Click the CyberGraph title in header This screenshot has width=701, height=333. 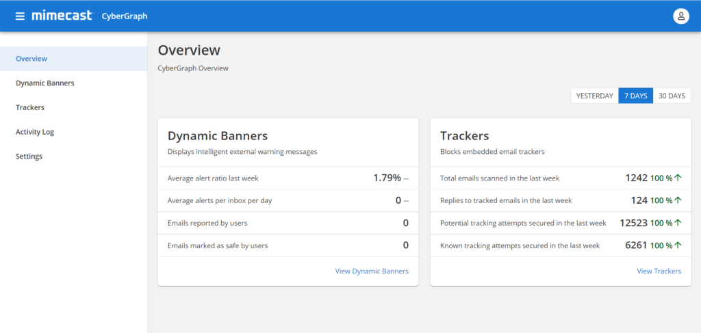pyautogui.click(x=125, y=16)
